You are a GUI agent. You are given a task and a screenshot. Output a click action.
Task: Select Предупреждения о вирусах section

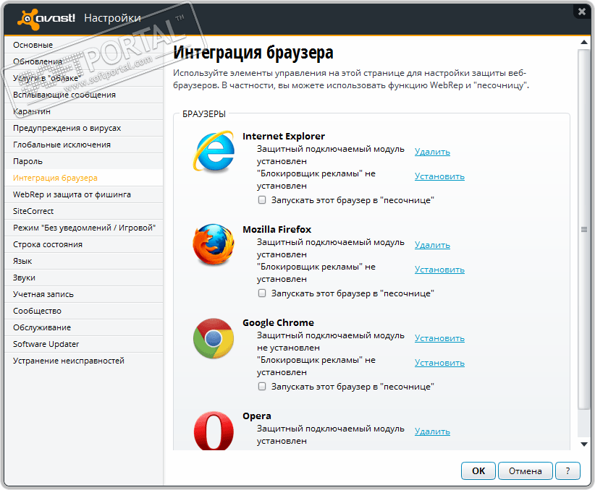(x=84, y=128)
